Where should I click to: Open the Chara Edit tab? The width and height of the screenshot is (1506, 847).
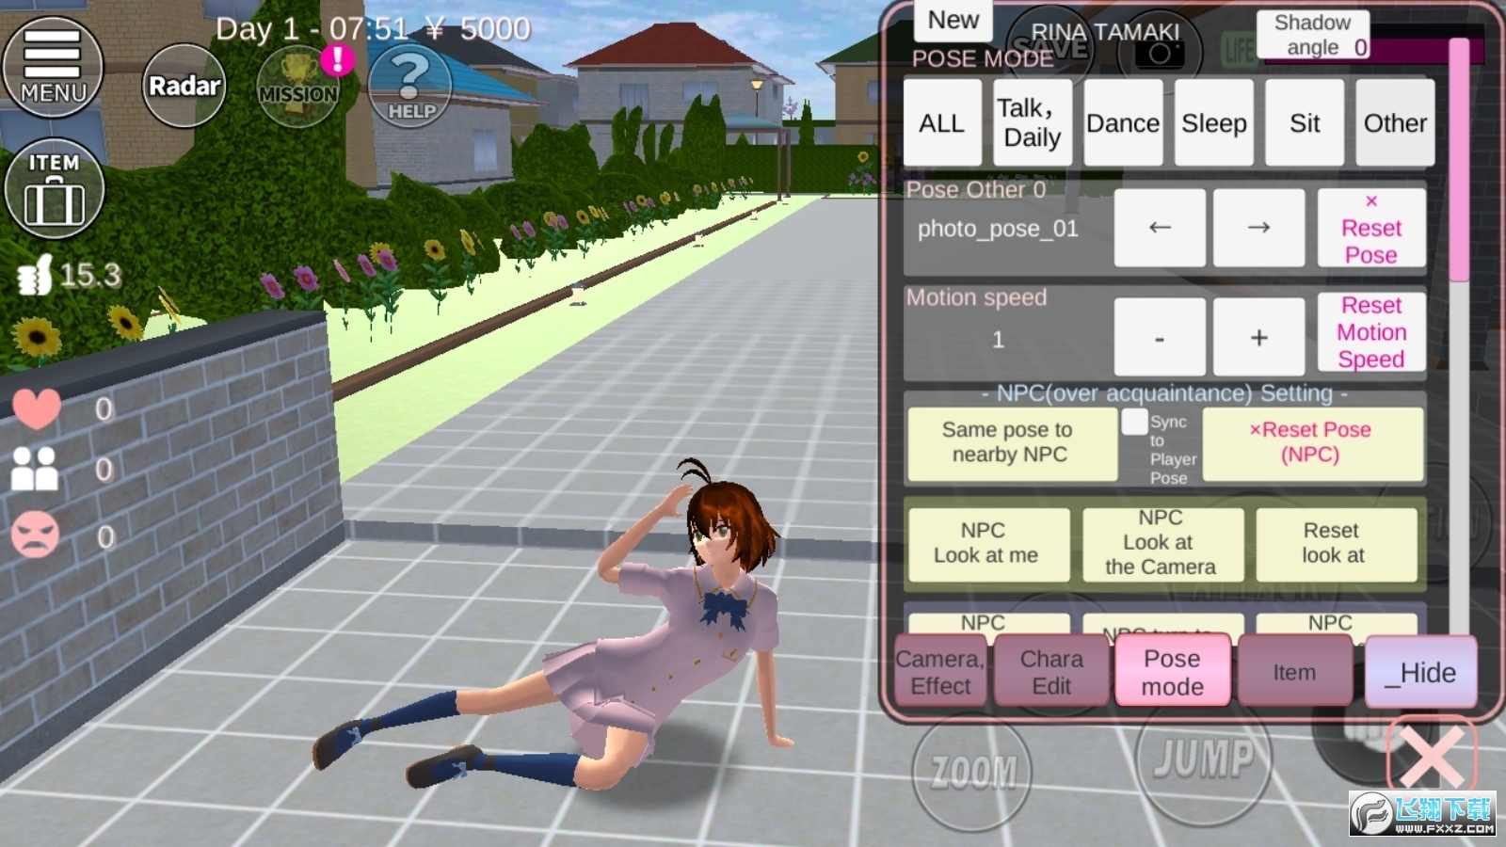pyautogui.click(x=1053, y=669)
